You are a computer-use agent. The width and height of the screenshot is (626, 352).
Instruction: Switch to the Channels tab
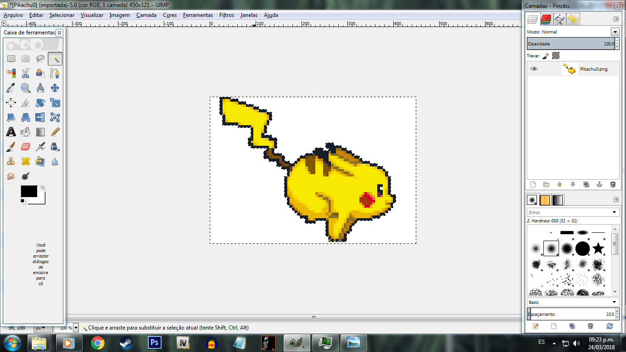[546, 19]
